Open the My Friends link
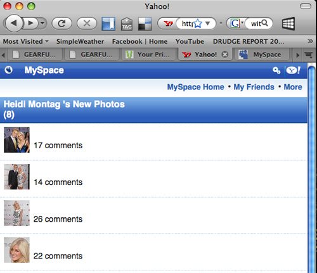The width and height of the screenshot is (317, 273). (x=254, y=87)
